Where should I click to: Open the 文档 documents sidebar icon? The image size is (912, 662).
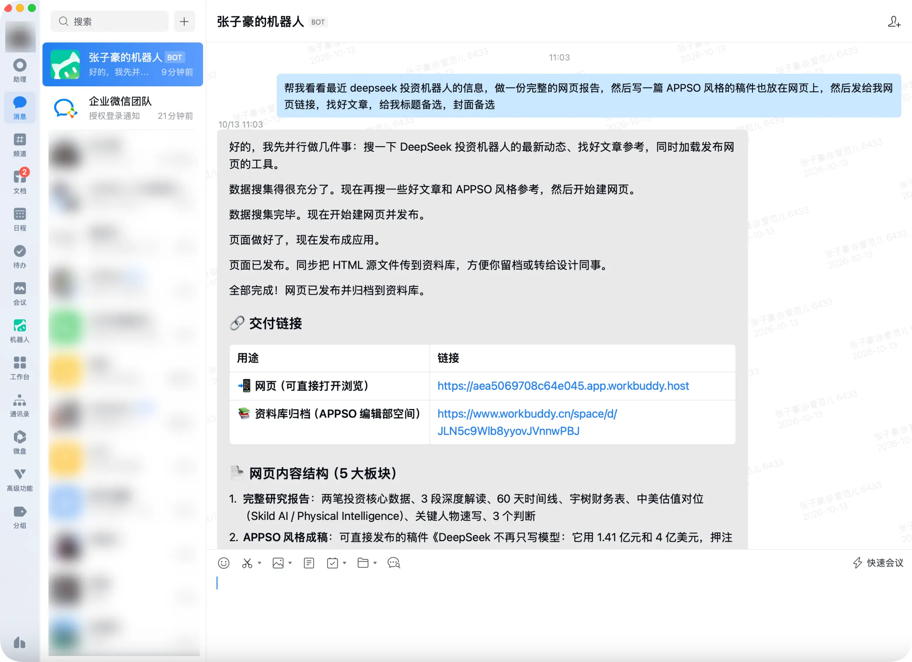click(x=20, y=182)
